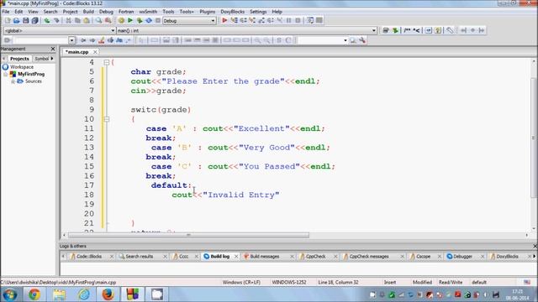538x302 pixels.
Task: Switch to the Build messages log tab
Action: click(265, 257)
